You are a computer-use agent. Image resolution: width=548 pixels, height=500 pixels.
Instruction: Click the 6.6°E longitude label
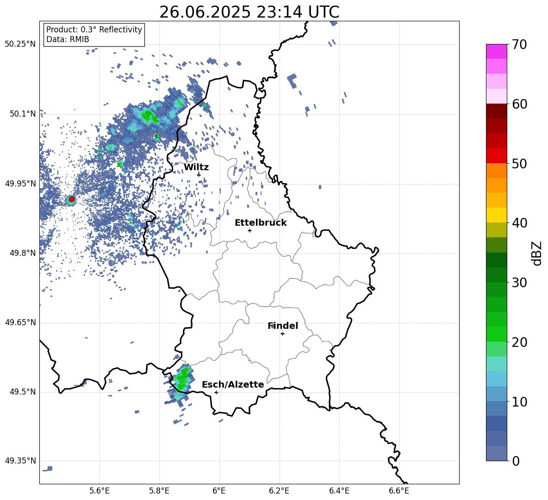399,491
